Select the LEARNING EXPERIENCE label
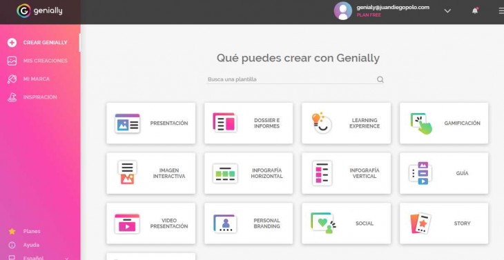The width and height of the screenshot is (504, 260). coord(365,123)
